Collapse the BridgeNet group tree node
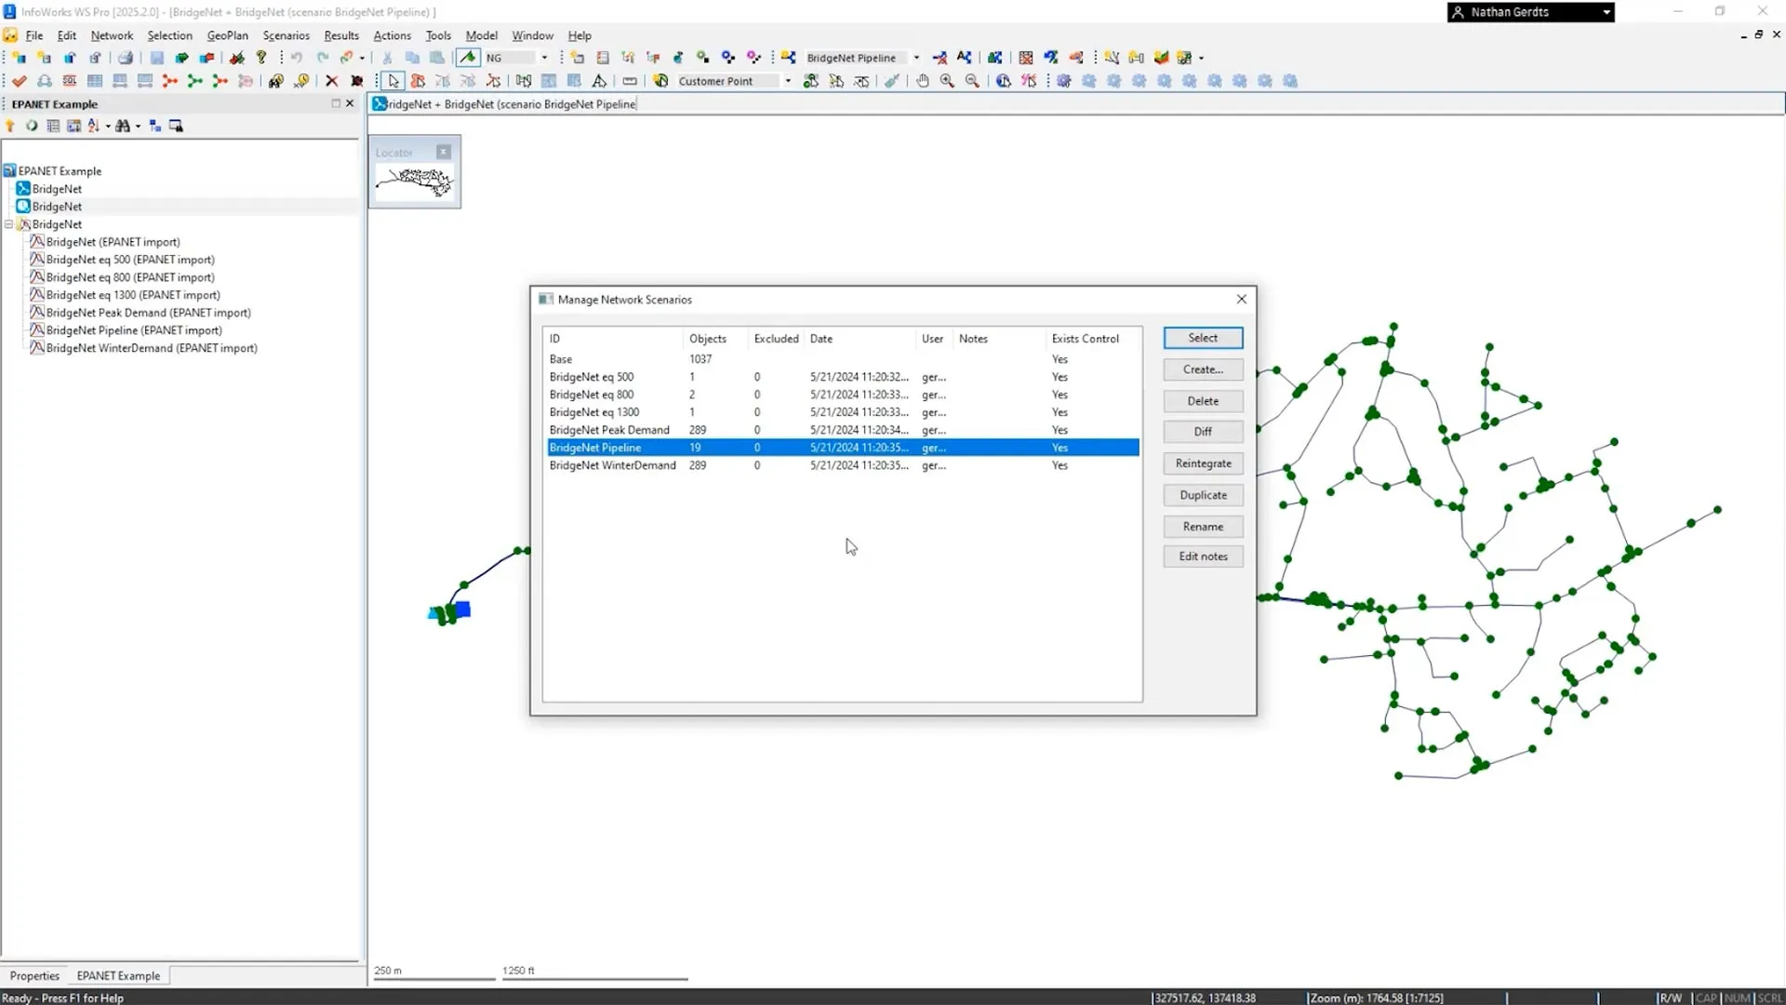Screen dimensions: 1786x1005 pos(9,224)
